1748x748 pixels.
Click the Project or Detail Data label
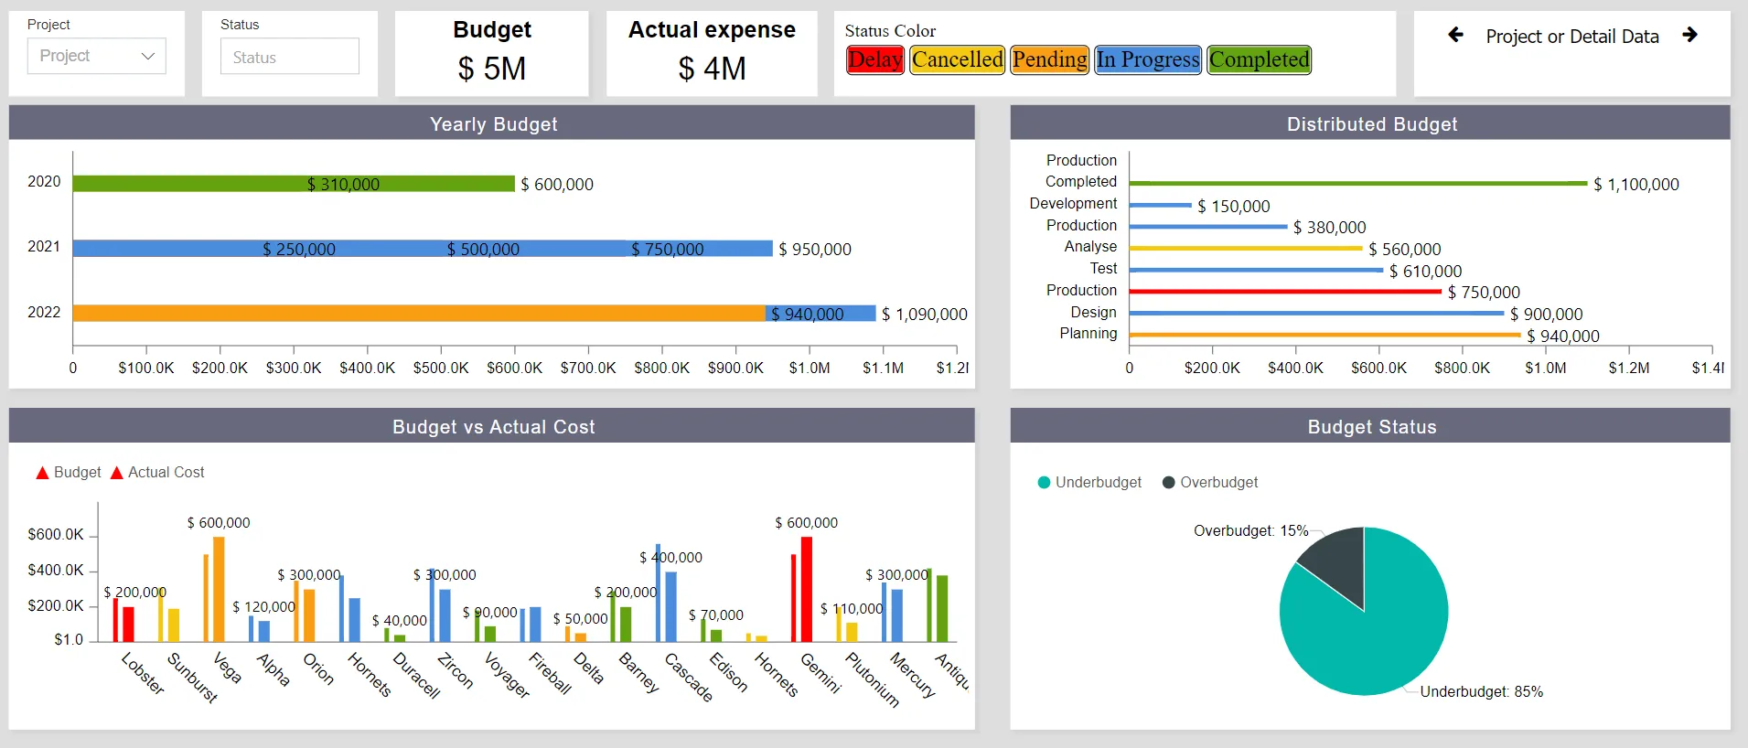(x=1572, y=37)
